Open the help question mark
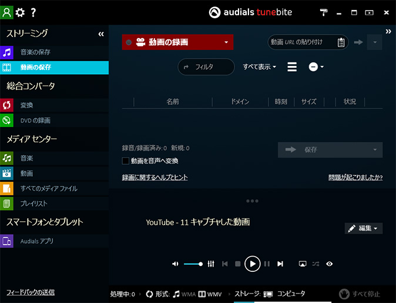The image size is (396, 303). [x=33, y=12]
